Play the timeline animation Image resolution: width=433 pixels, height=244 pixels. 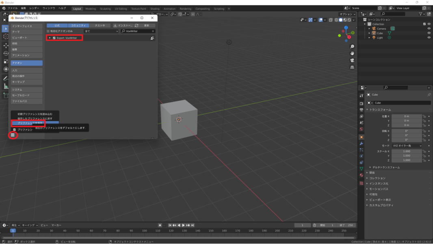[183, 225]
